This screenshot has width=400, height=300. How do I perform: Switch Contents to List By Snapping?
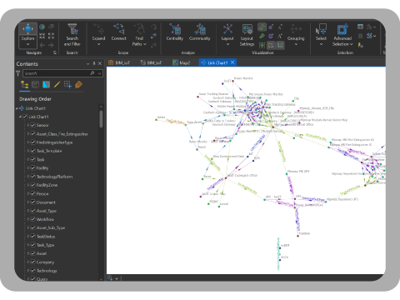[x=67, y=84]
